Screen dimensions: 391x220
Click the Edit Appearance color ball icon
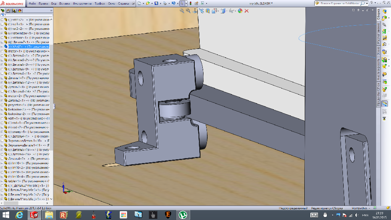point(240,11)
